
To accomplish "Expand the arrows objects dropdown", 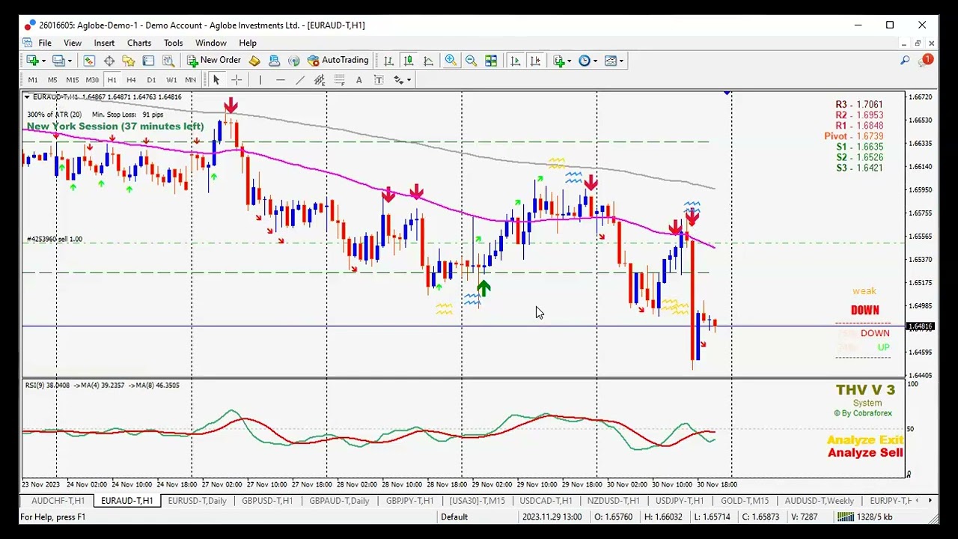I will click(409, 80).
